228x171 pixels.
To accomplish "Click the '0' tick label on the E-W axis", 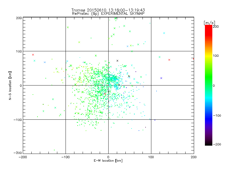I will tap(108, 157).
